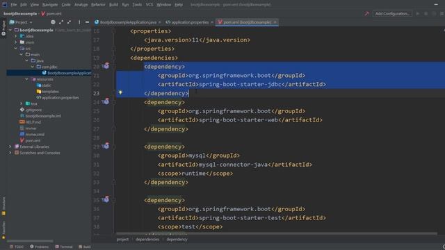Open the VCS menu
Viewport: 445px width, 250px height.
coord(149,5)
